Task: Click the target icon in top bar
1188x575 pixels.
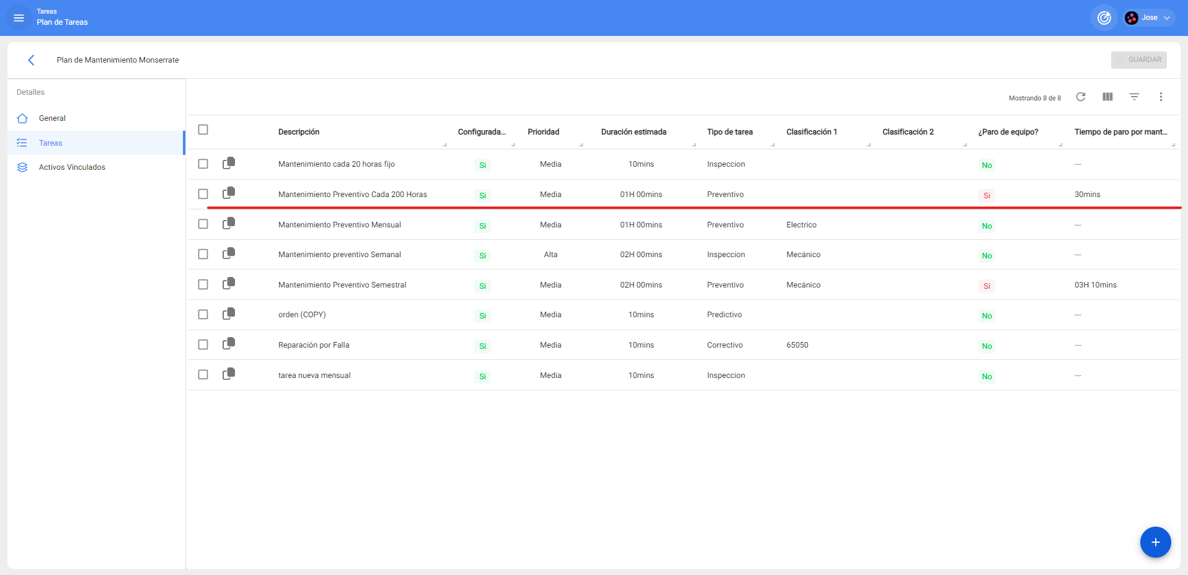Action: pos(1104,18)
